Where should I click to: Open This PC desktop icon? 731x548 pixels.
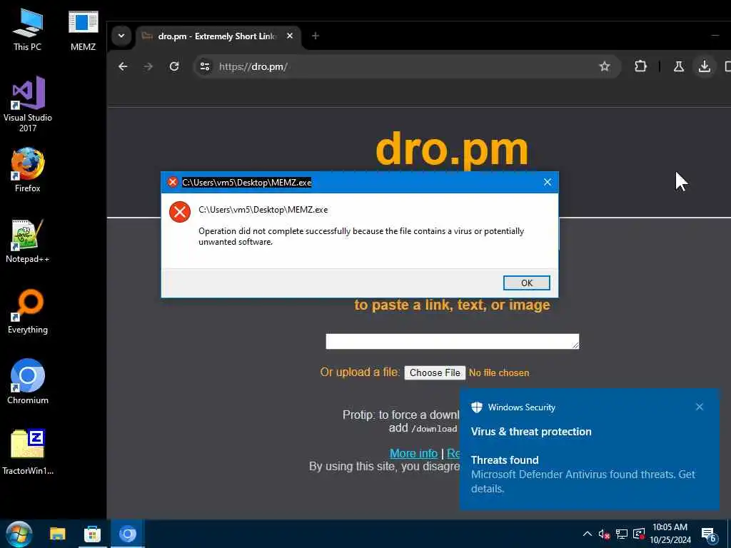[x=27, y=30]
